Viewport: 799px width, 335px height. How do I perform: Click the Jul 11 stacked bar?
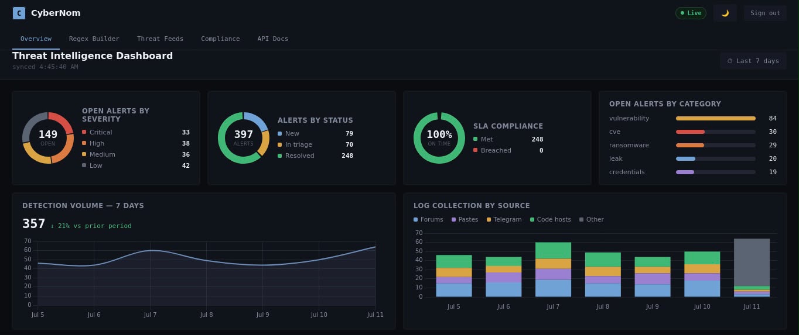752,268
